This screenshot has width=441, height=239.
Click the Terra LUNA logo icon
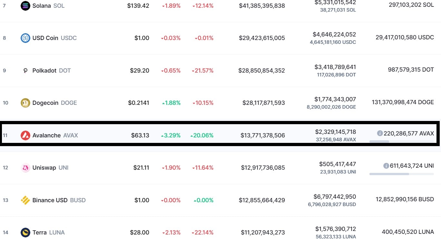(x=25, y=233)
